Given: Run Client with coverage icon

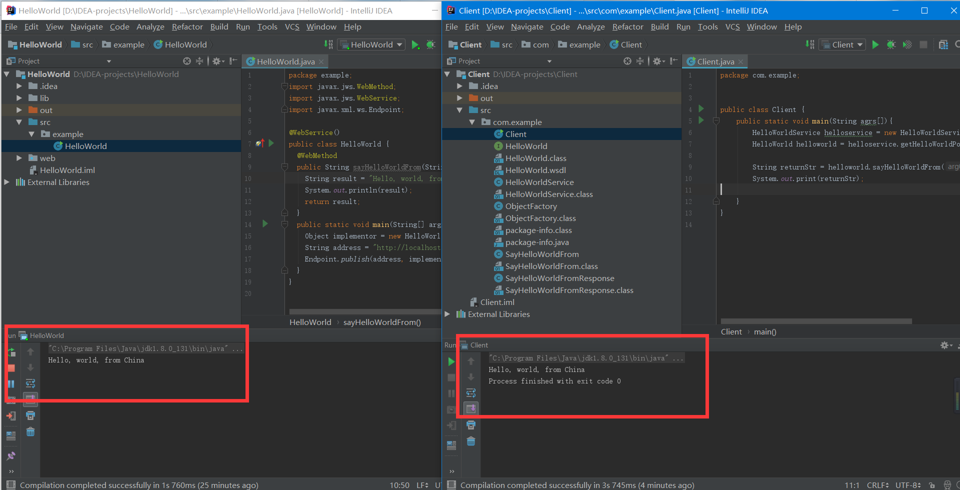Looking at the screenshot, I should coord(907,44).
